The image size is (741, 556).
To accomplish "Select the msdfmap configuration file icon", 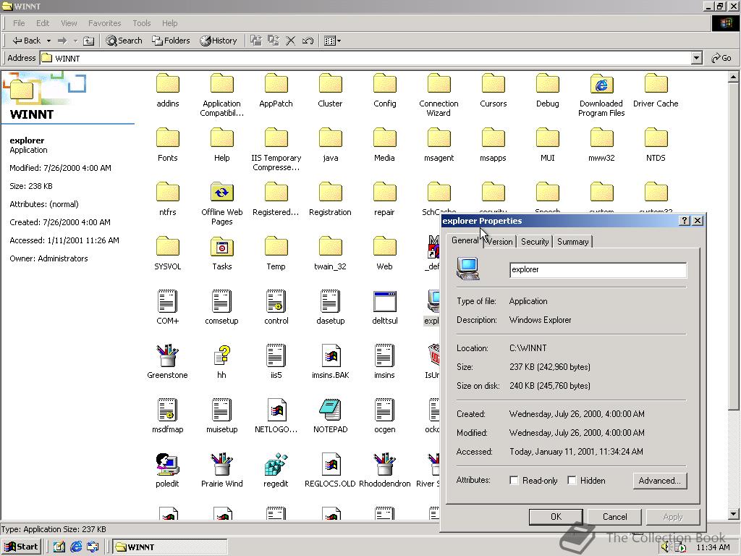I will point(167,410).
